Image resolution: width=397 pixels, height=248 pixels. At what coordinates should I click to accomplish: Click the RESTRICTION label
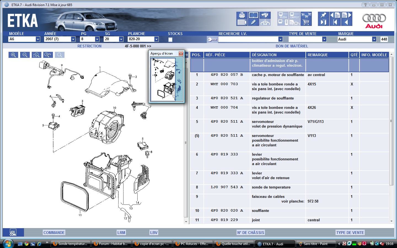[89, 46]
